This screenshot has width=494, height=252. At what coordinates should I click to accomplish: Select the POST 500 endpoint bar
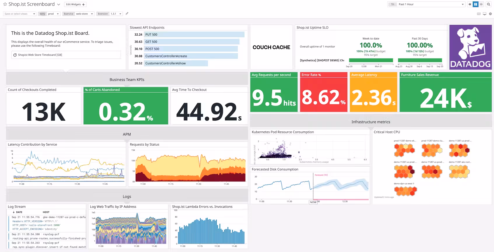point(191,49)
